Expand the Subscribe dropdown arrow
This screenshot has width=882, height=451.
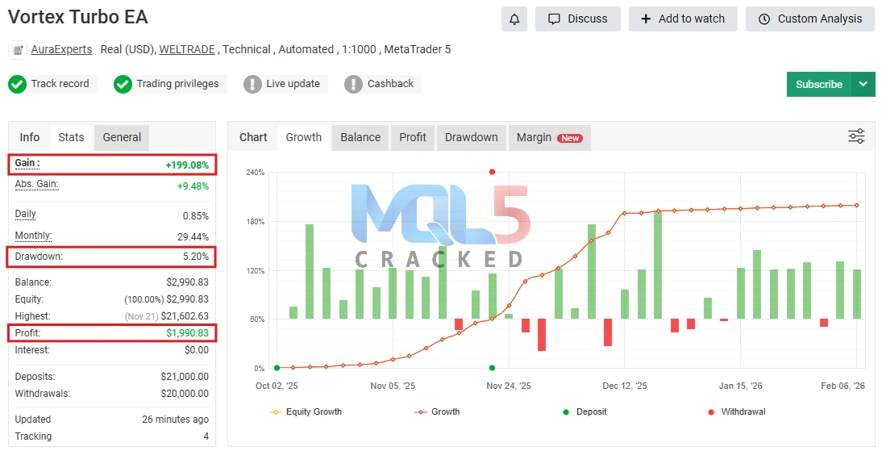[x=863, y=84]
